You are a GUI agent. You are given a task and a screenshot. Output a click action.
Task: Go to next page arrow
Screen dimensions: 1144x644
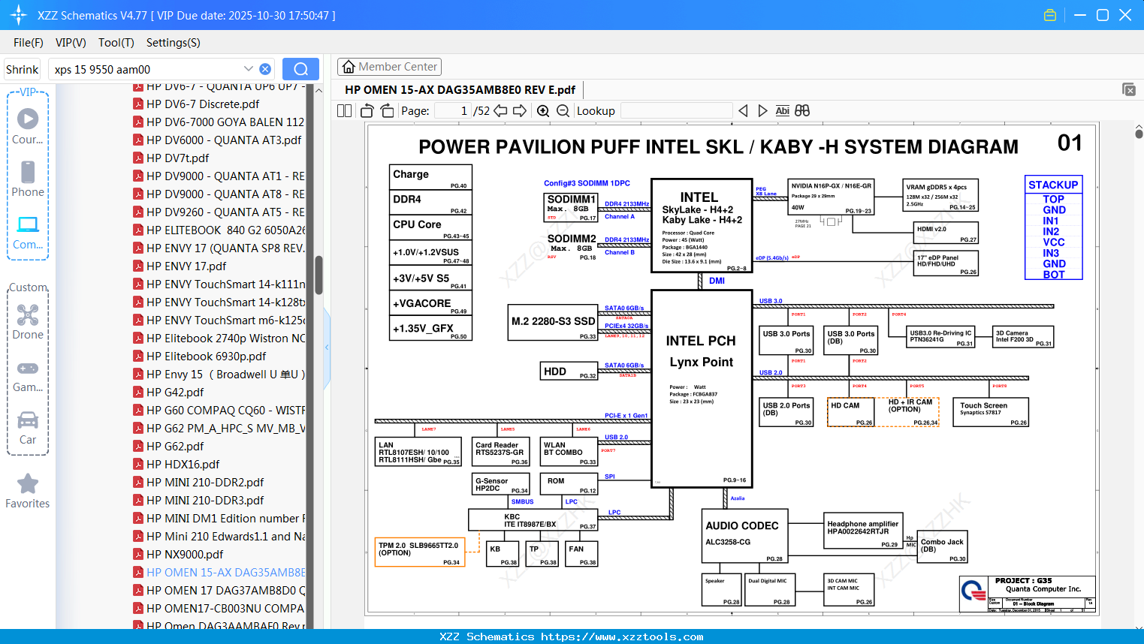520,110
